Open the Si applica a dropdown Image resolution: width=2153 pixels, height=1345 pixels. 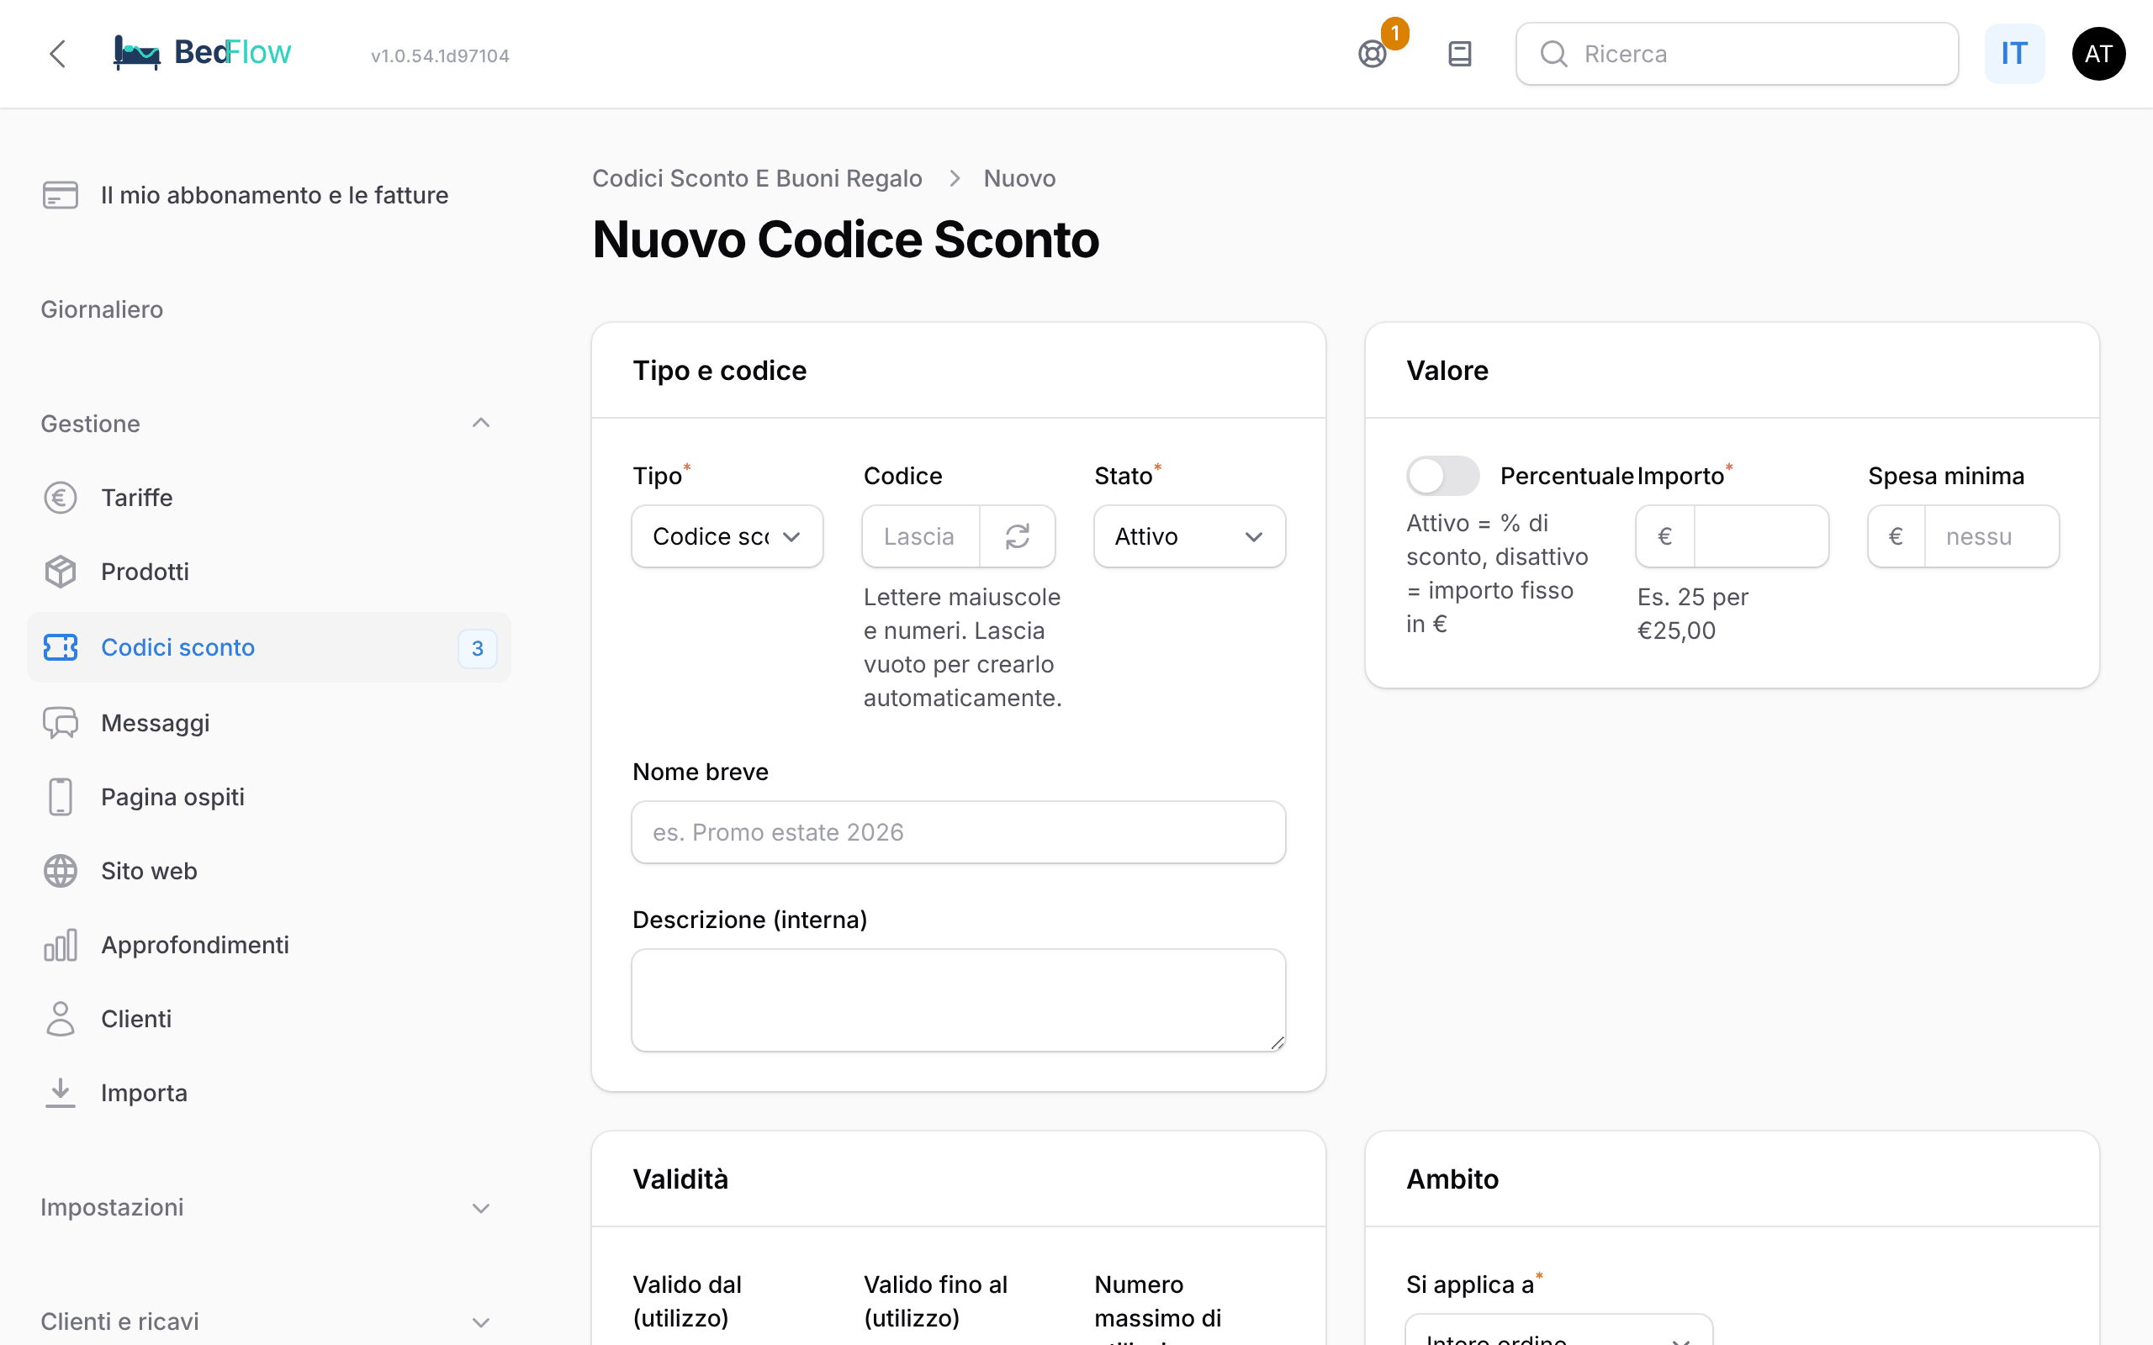(1558, 1330)
